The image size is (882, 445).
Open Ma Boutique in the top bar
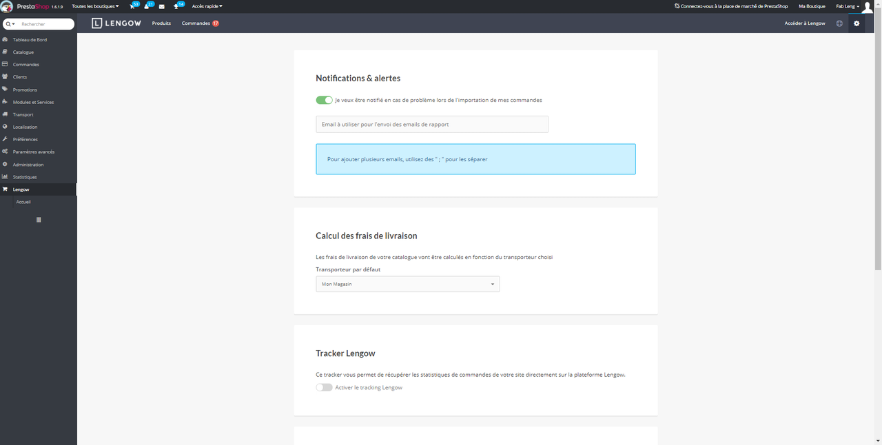click(x=811, y=6)
